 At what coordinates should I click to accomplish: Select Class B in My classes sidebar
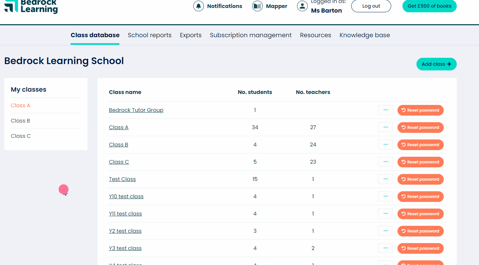click(21, 121)
